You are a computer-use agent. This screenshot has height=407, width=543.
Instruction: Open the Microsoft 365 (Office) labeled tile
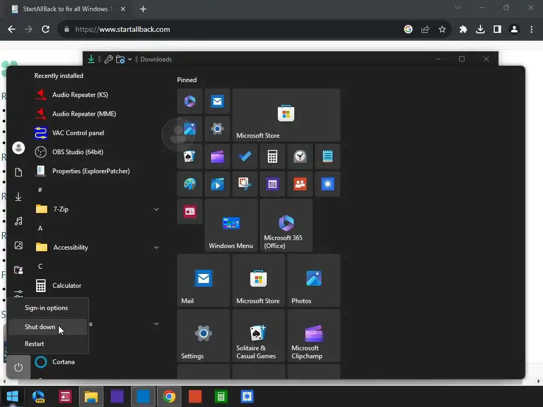[286, 225]
